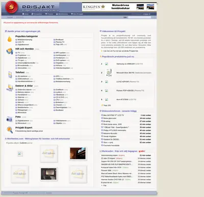This screenshot has height=197, width=204.
Task: Click the dark home cinema gallery thumbnail
Action: pyautogui.click(x=78, y=153)
